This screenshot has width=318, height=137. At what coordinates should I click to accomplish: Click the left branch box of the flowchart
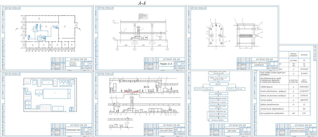(203, 89)
